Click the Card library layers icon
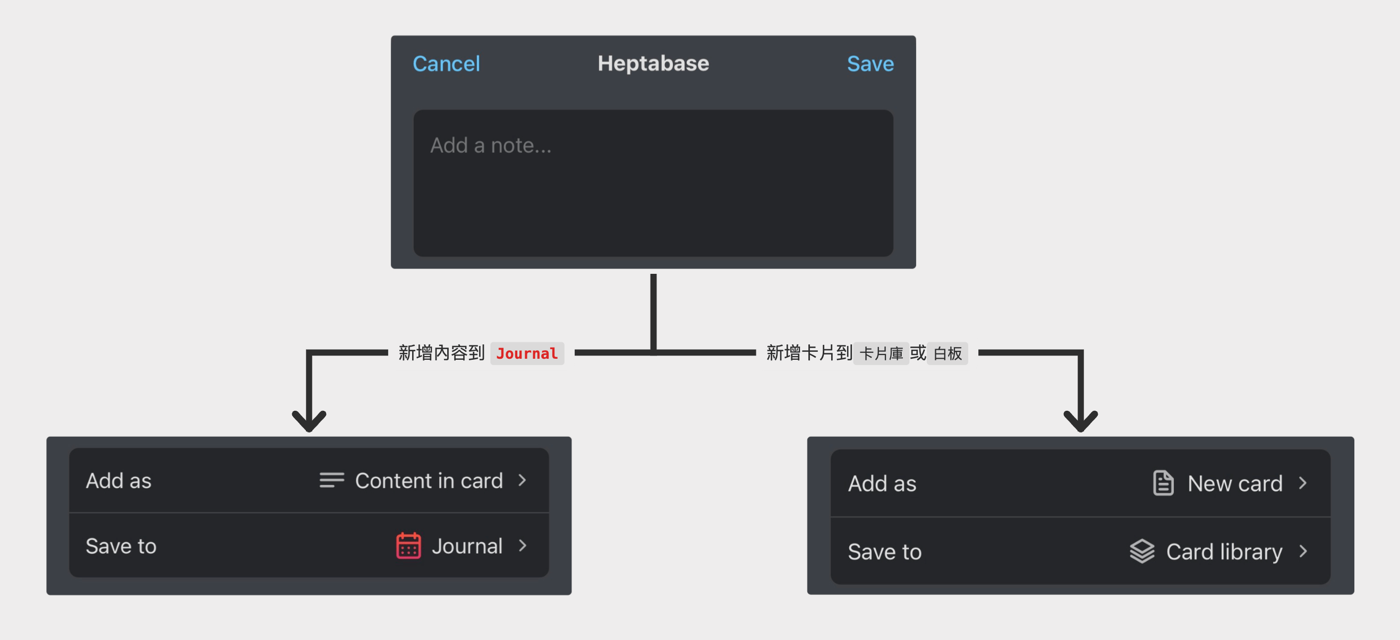Screen dimensions: 1400x640 click(1142, 551)
